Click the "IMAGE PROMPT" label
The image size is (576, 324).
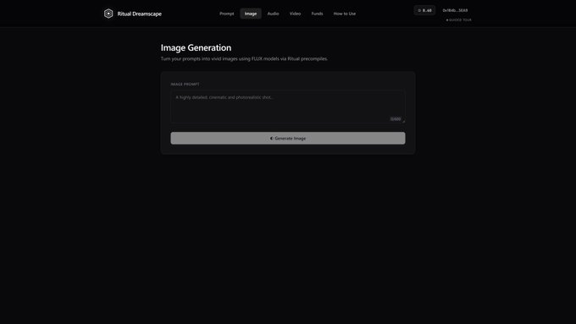(185, 85)
